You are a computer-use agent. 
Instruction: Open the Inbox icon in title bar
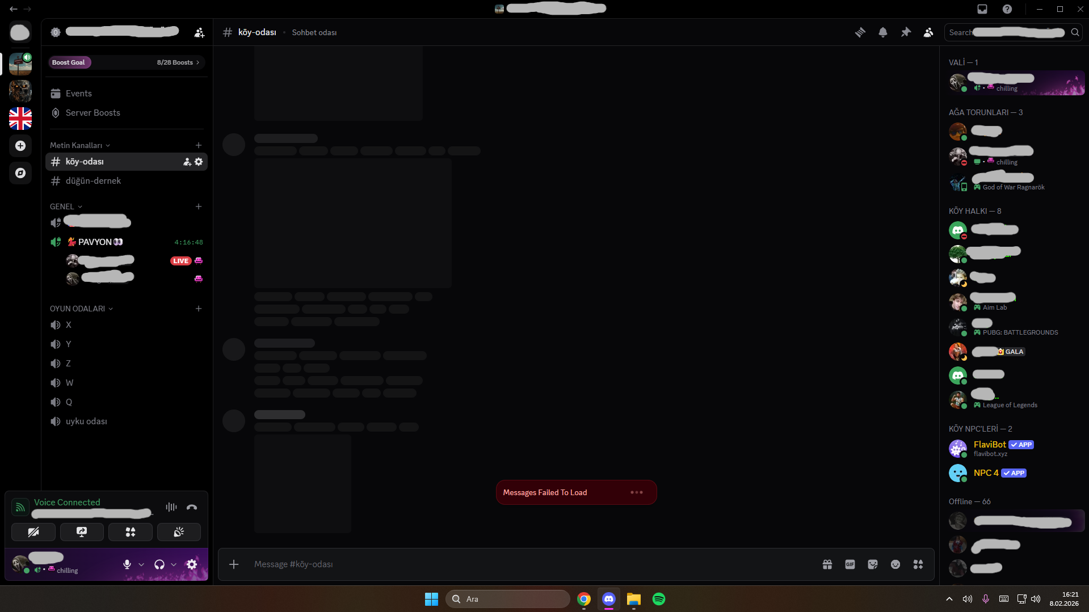point(982,9)
